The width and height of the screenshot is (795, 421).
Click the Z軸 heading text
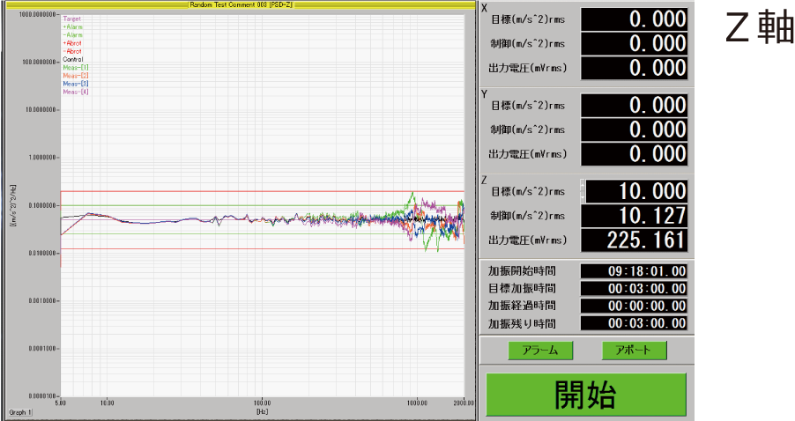coord(760,28)
